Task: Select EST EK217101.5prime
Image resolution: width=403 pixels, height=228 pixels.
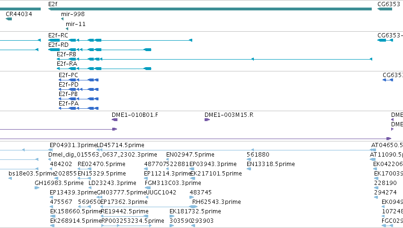Action: coord(216,174)
